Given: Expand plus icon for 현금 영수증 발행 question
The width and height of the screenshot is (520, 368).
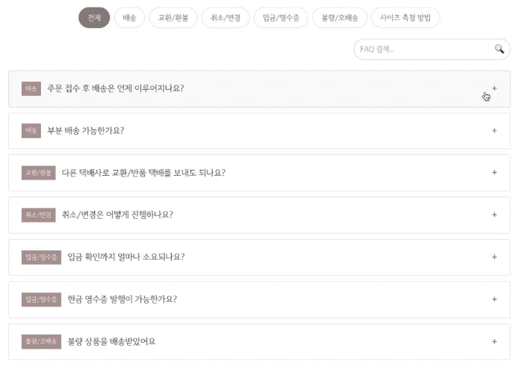Looking at the screenshot, I should tap(495, 300).
